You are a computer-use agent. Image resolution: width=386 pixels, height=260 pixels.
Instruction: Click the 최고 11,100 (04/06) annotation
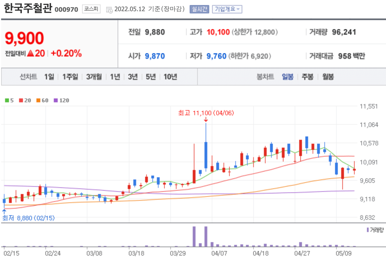tap(206, 113)
